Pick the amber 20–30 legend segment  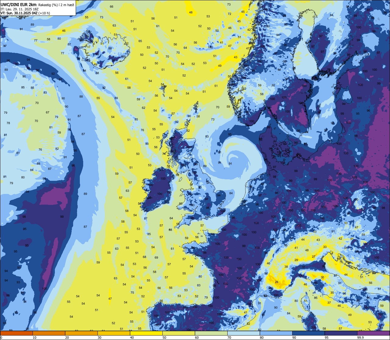point(81,333)
